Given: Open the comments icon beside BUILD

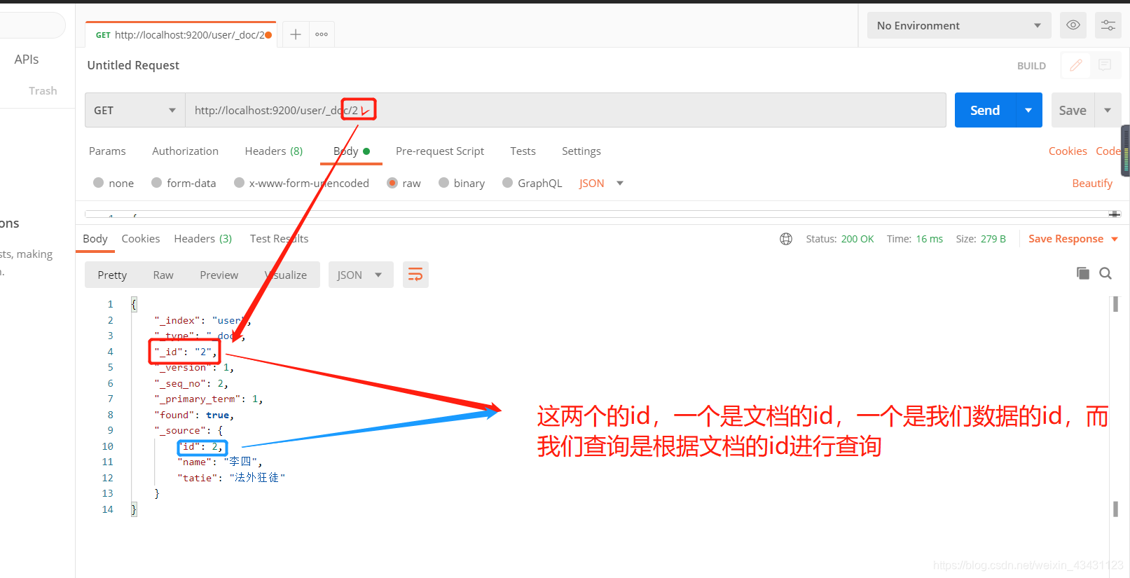Looking at the screenshot, I should (1105, 65).
